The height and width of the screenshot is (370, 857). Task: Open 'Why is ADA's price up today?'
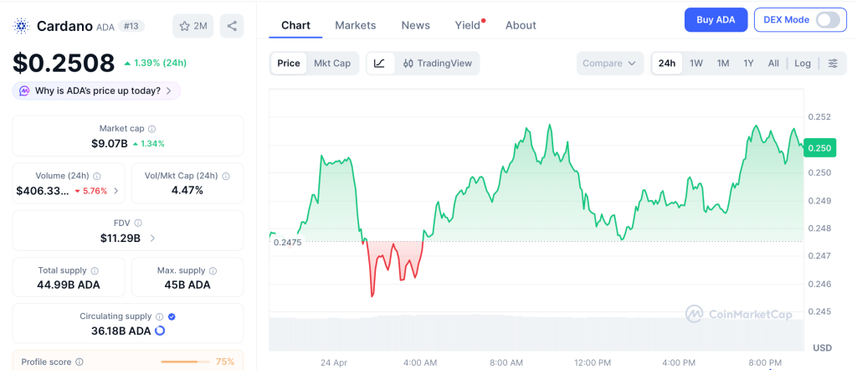point(96,90)
